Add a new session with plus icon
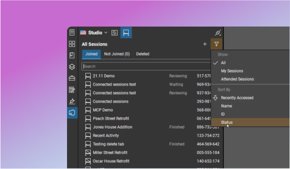The image size is (290, 169). pyautogui.click(x=205, y=44)
